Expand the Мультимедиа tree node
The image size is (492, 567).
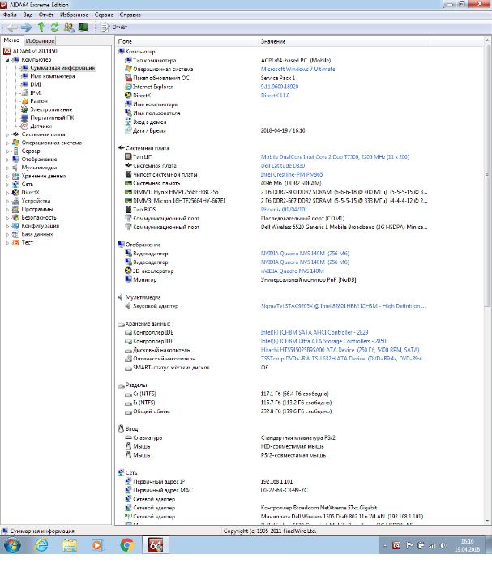(x=7, y=168)
